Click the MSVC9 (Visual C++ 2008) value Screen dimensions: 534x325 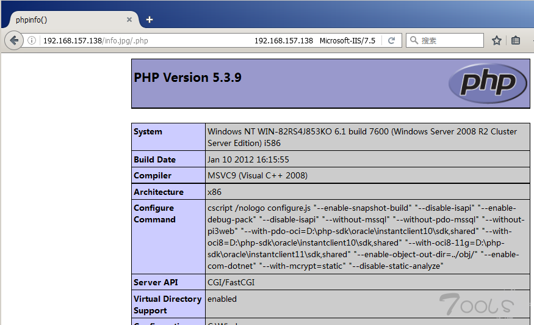coord(258,175)
